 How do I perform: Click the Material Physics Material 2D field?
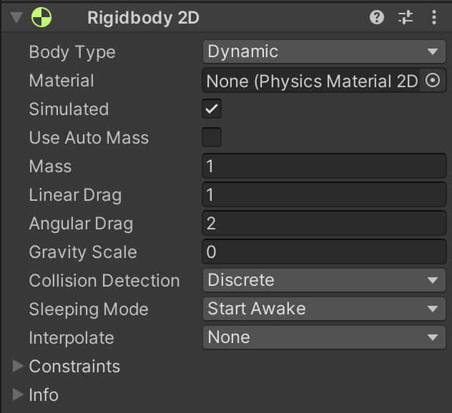pyautogui.click(x=311, y=81)
